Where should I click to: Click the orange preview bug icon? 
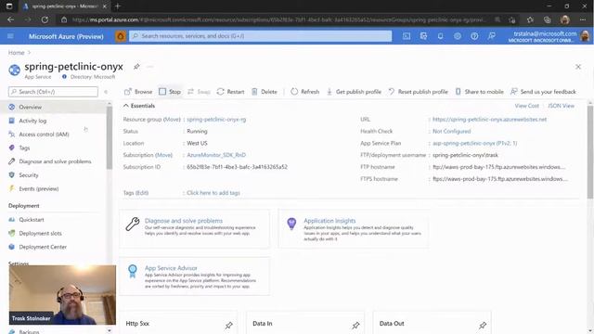pos(121,36)
